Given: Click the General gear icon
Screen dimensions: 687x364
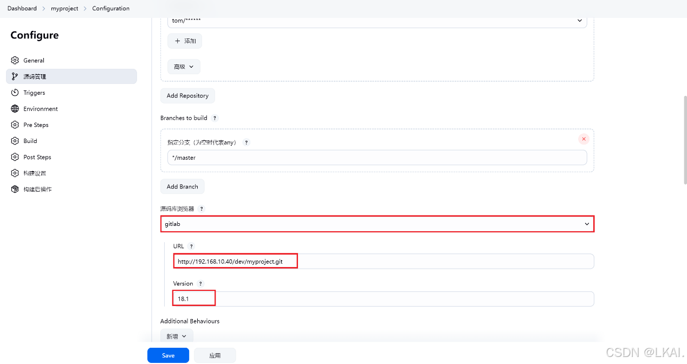Looking at the screenshot, I should pyautogui.click(x=15, y=61).
